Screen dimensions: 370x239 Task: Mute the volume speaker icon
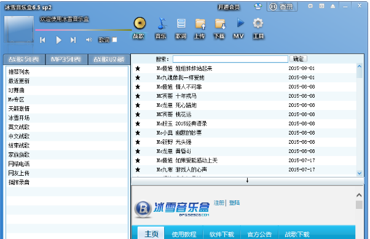coord(89,40)
